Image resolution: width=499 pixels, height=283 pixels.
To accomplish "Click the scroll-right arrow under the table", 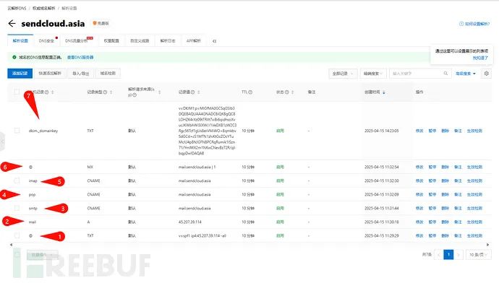I will click(x=487, y=245).
